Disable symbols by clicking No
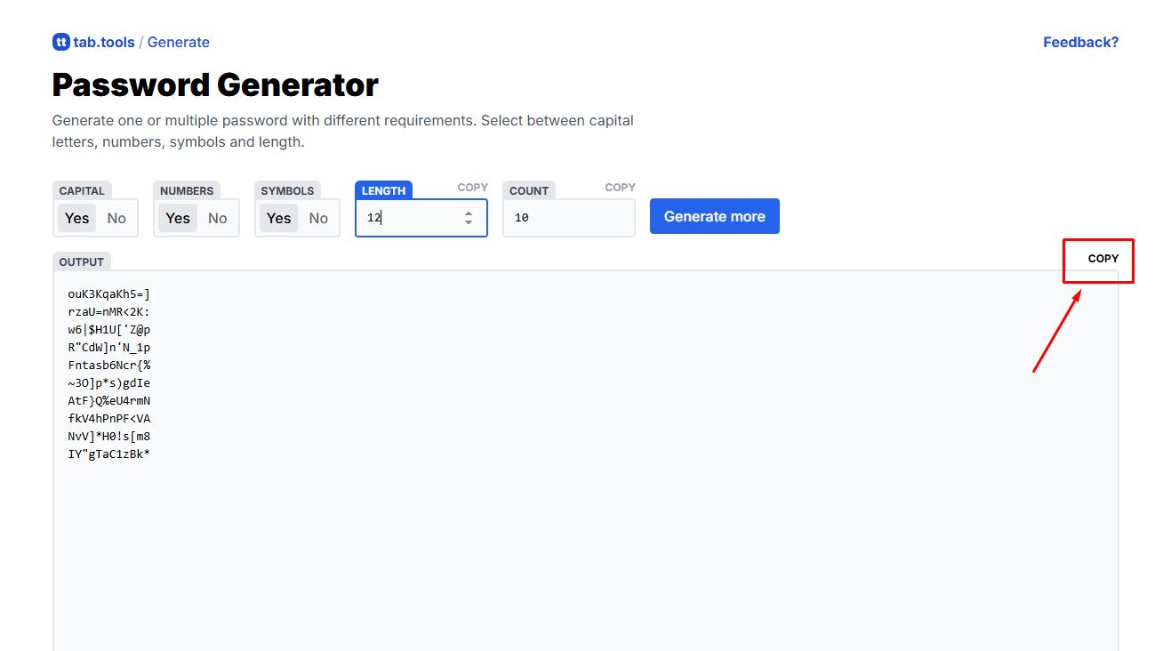 tap(318, 217)
